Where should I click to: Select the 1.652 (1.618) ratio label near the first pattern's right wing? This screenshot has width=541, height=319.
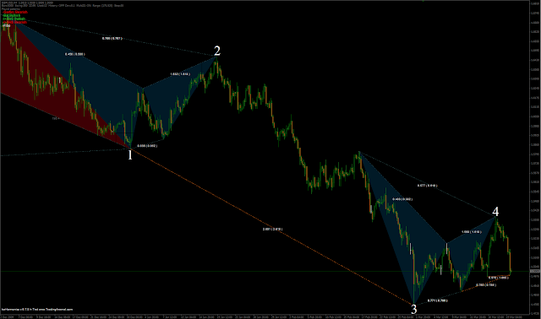(180, 74)
